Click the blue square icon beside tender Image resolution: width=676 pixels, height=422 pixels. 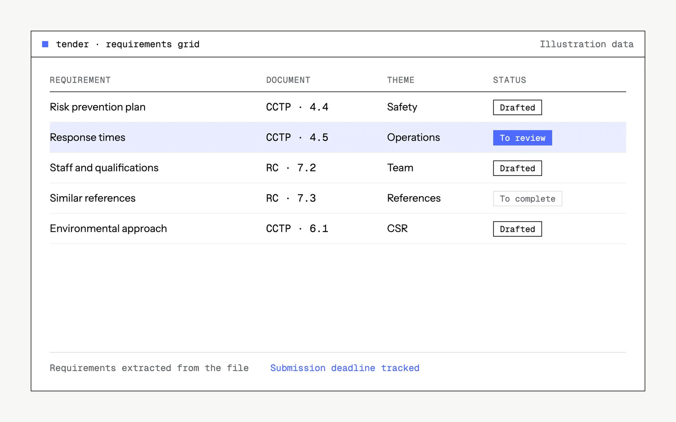pyautogui.click(x=45, y=44)
